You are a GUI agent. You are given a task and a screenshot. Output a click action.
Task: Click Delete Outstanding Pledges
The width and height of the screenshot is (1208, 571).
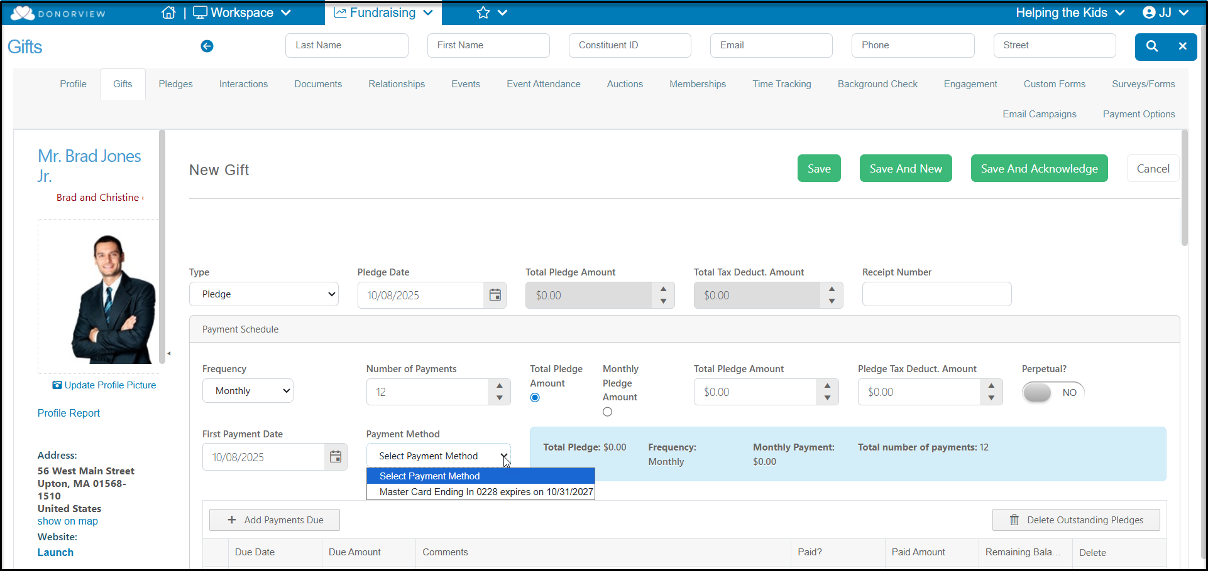point(1076,520)
